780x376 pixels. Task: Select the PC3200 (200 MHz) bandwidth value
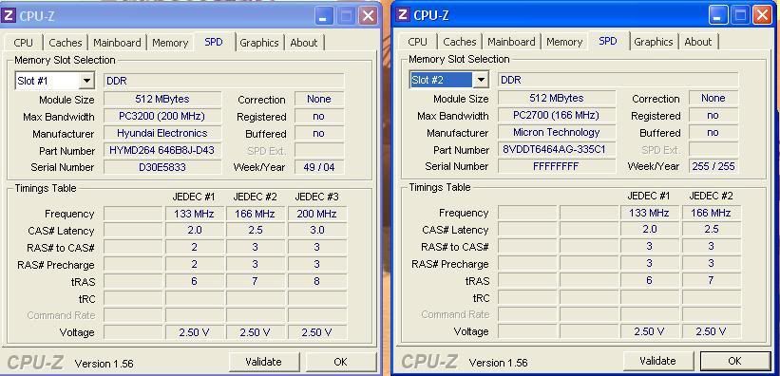(162, 117)
